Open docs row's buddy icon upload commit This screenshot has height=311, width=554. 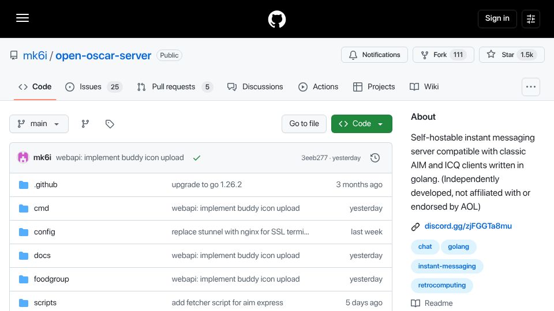[235, 256]
